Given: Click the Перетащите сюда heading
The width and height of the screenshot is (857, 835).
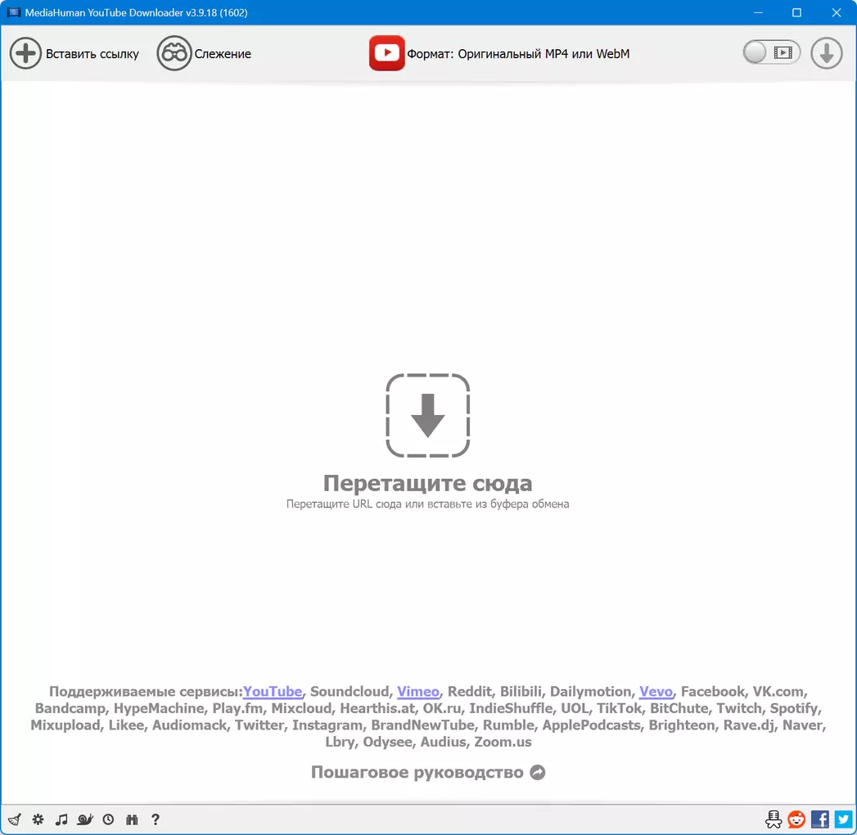Looking at the screenshot, I should [x=427, y=483].
